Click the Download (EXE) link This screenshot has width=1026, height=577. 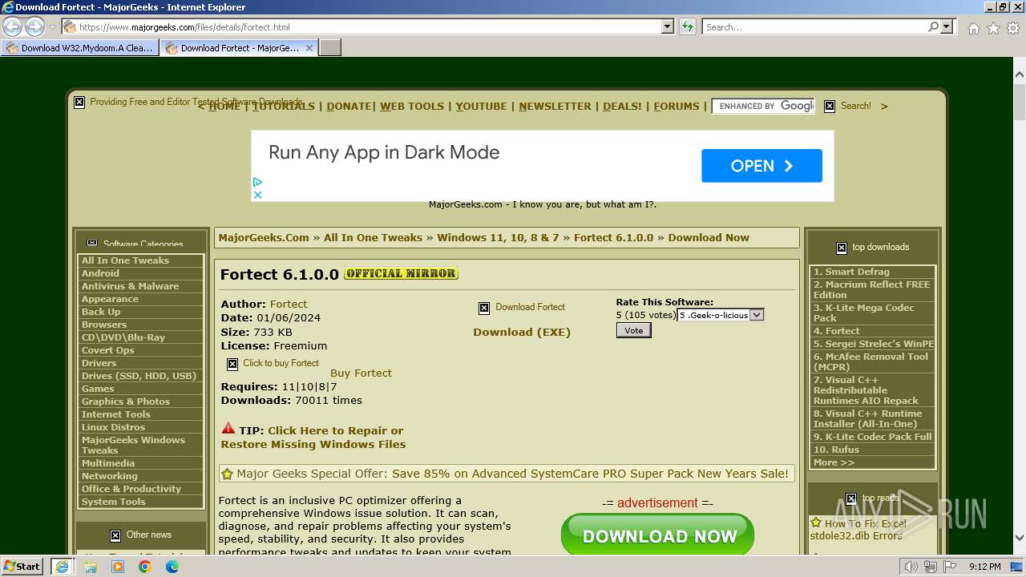point(522,332)
